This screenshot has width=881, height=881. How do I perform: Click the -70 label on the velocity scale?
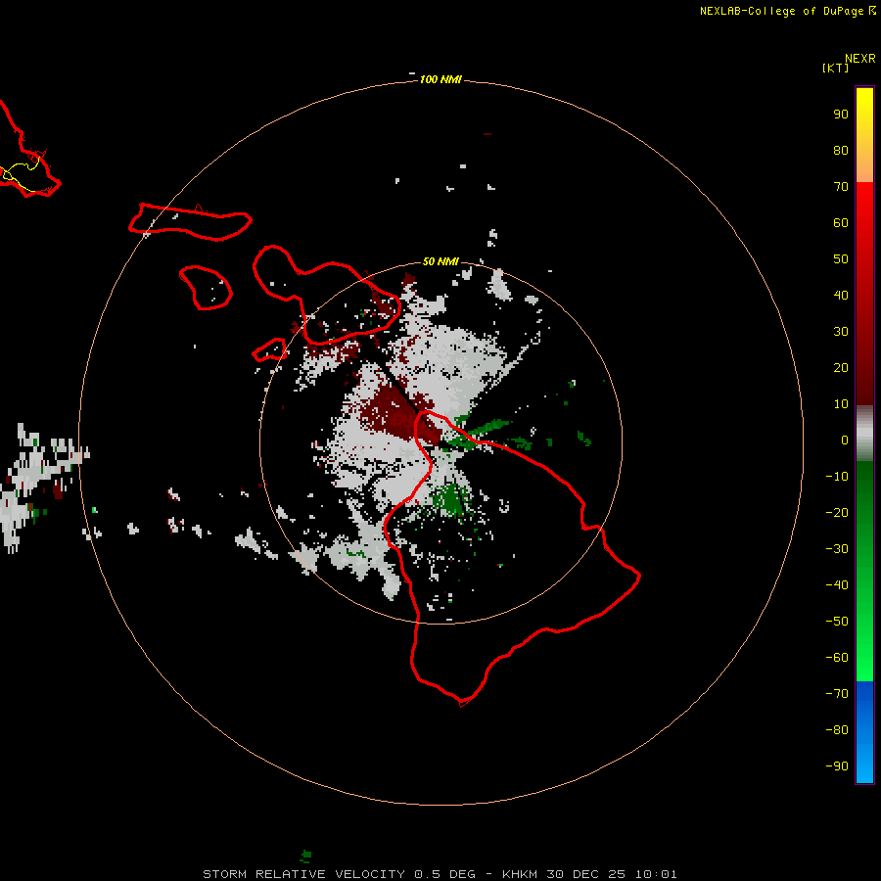point(837,694)
